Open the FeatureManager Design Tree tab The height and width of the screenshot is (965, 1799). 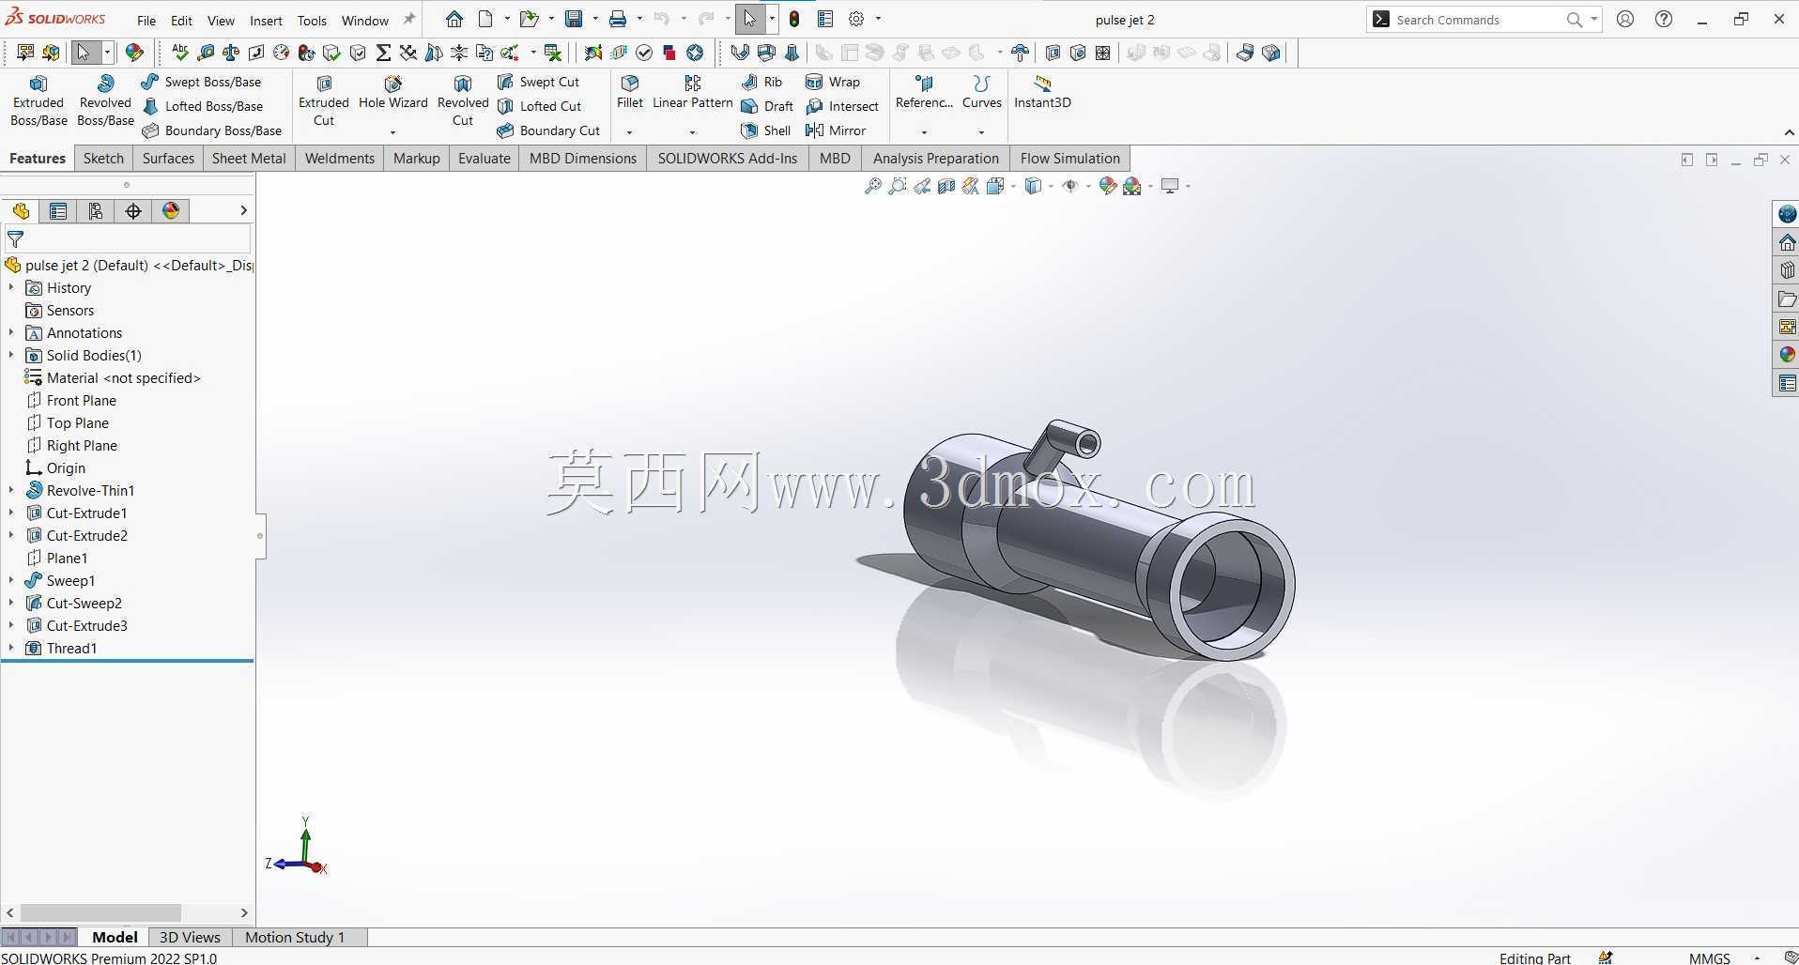pyautogui.click(x=21, y=211)
